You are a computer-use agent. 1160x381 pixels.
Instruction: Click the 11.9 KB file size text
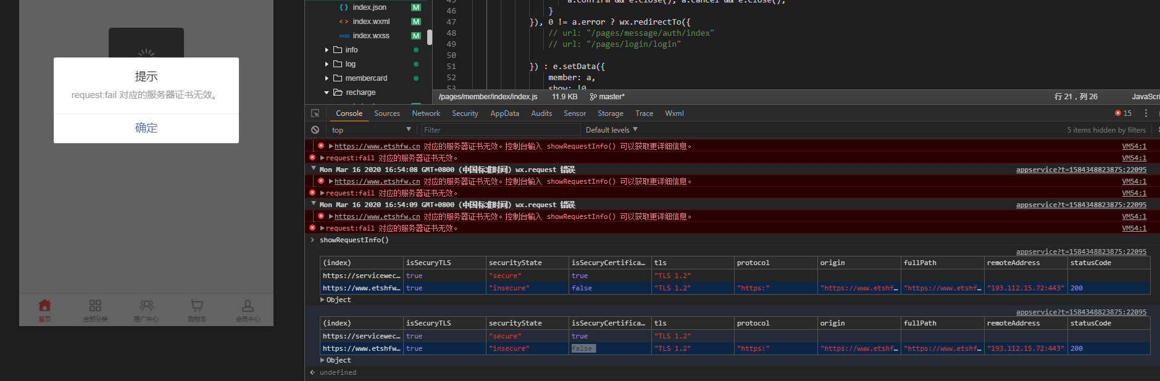coord(564,97)
